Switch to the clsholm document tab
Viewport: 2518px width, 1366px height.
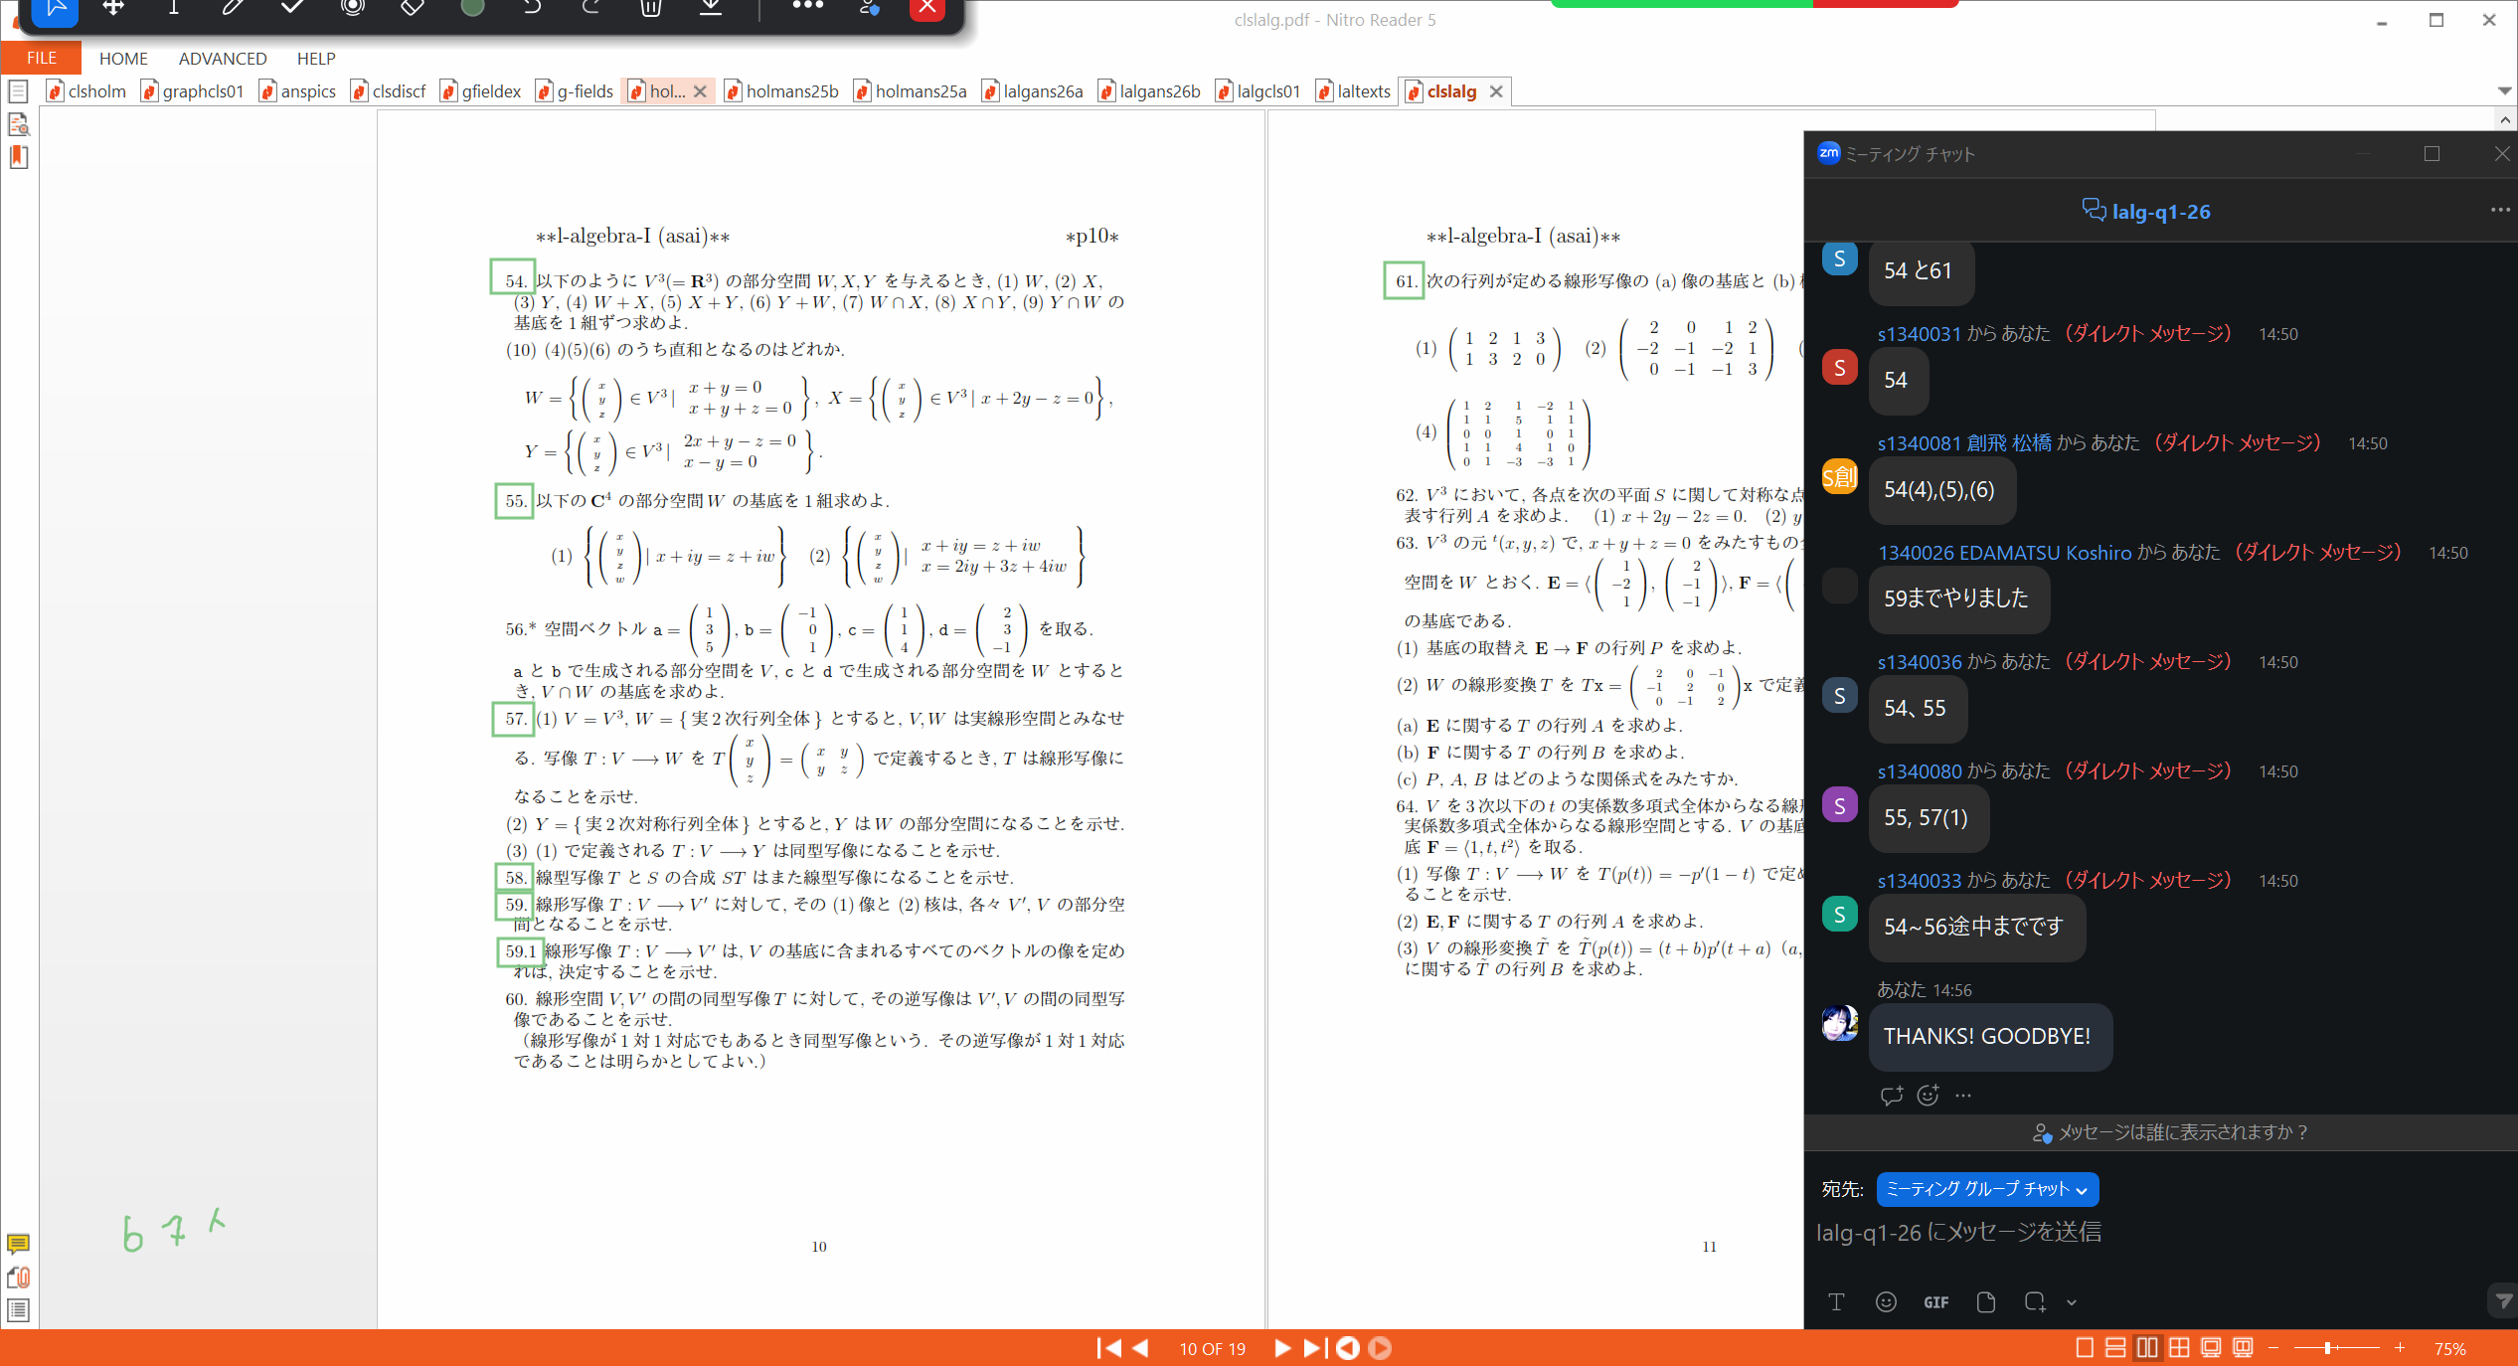click(x=87, y=91)
